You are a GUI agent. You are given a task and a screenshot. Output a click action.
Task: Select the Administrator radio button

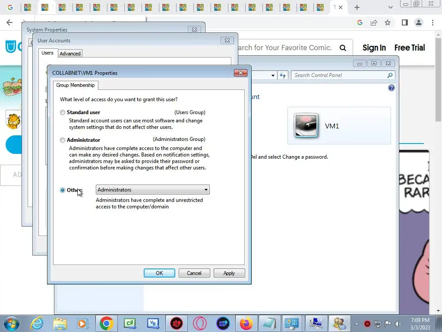click(63, 140)
